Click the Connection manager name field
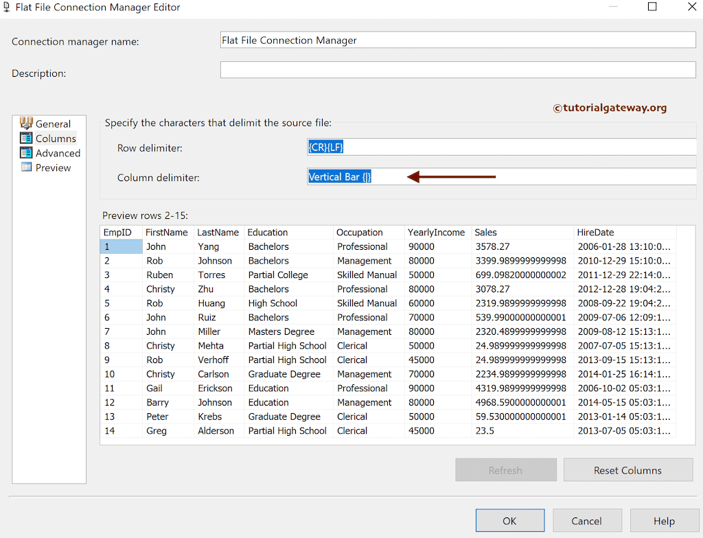 click(457, 40)
